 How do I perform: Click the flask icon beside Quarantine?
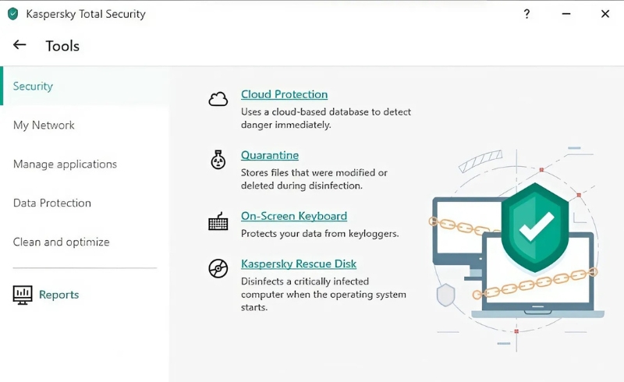pos(218,160)
